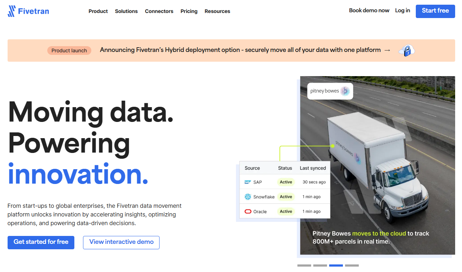Click Get started for free button
The width and height of the screenshot is (462, 272).
click(41, 242)
